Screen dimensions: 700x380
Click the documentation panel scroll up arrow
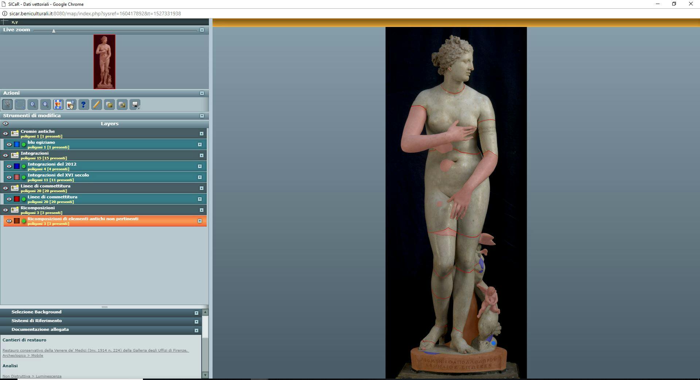(205, 312)
